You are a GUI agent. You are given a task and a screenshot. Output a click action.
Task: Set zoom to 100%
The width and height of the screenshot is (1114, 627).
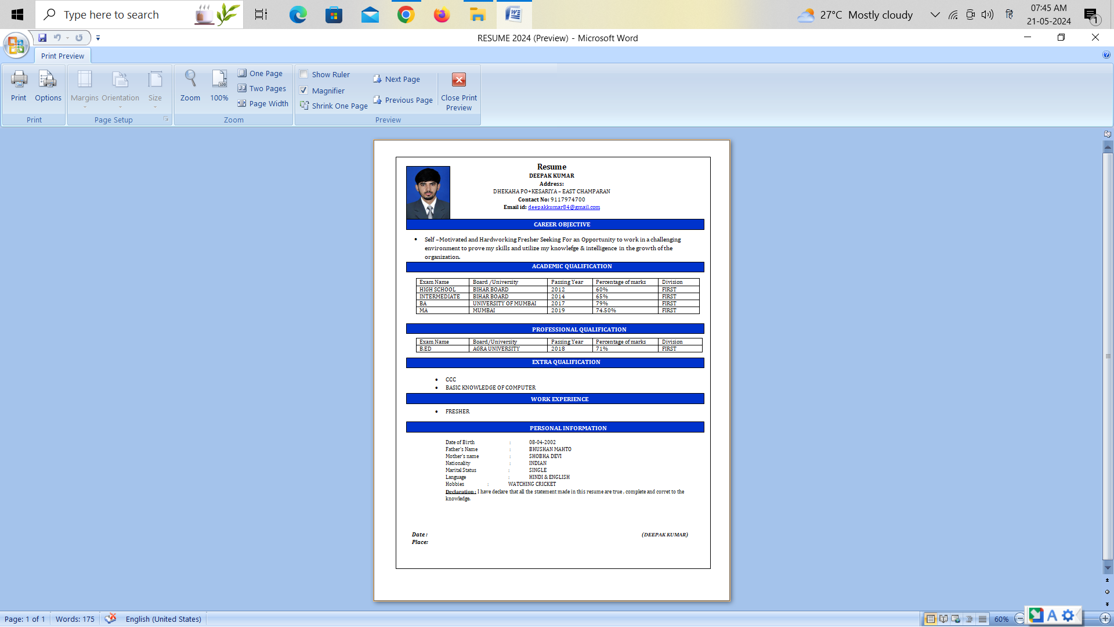pos(219,87)
